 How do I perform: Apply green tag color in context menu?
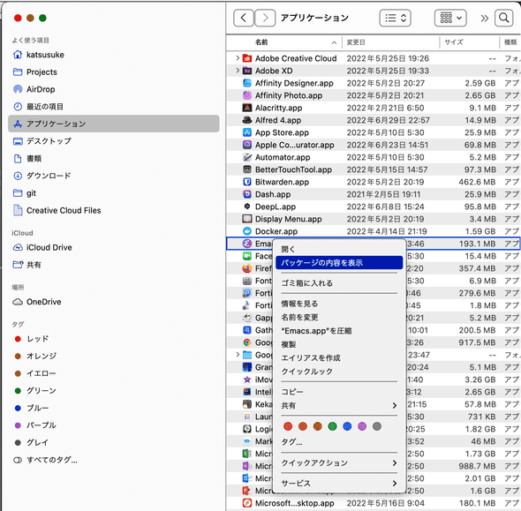pyautogui.click(x=332, y=426)
